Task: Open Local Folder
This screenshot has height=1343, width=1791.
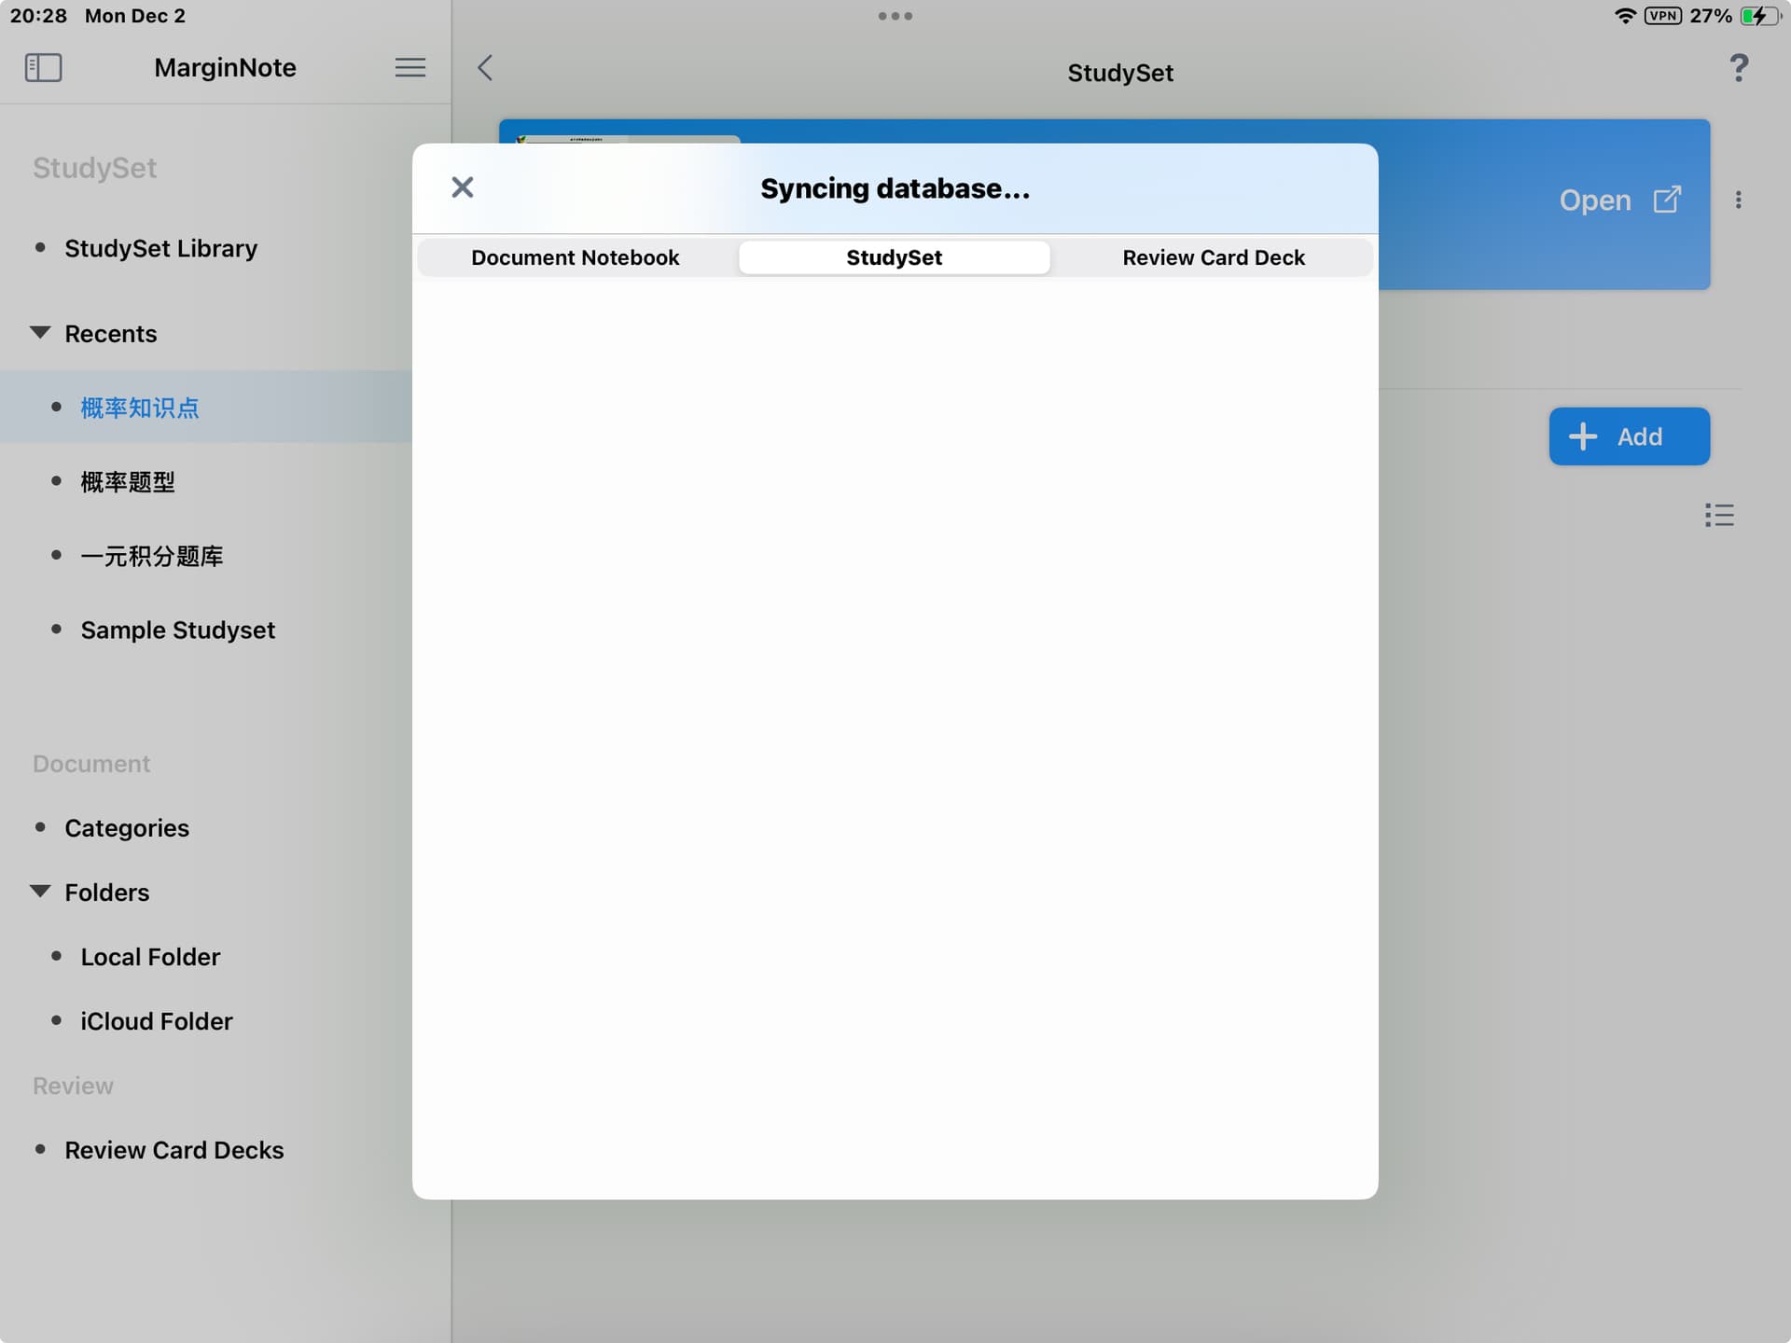Action: (x=150, y=957)
